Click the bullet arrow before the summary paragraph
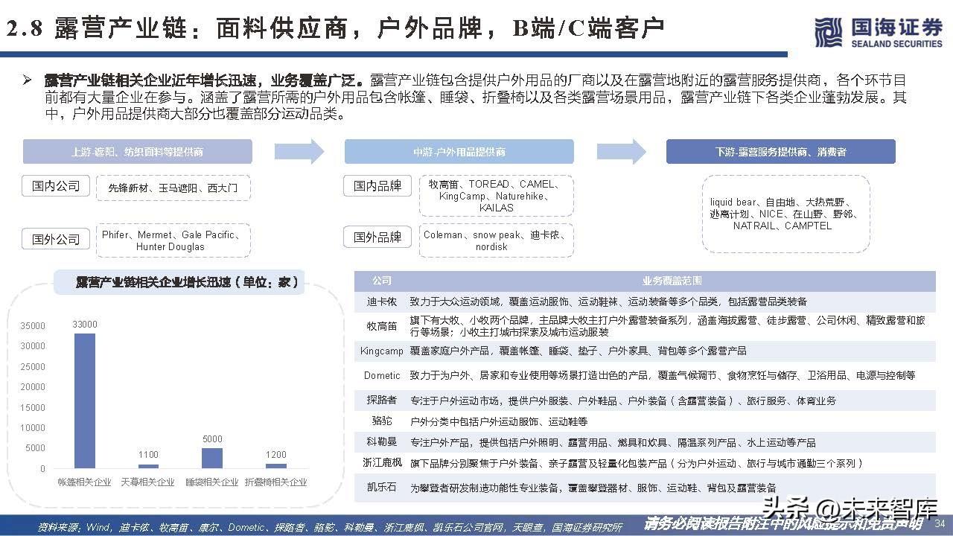Screen dimensions: 953x536 pos(28,80)
